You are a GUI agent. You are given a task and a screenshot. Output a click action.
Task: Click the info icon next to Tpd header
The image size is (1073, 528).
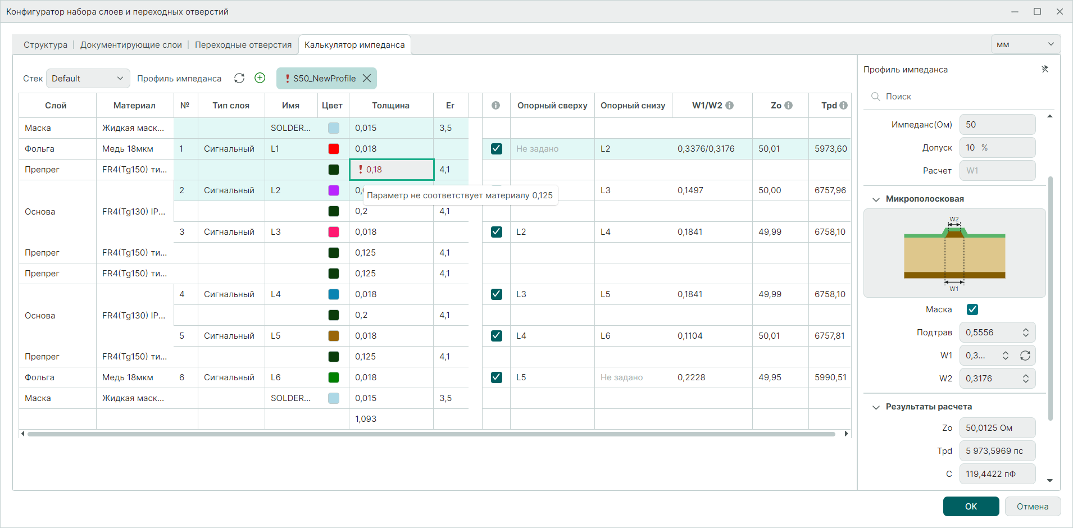(x=844, y=106)
